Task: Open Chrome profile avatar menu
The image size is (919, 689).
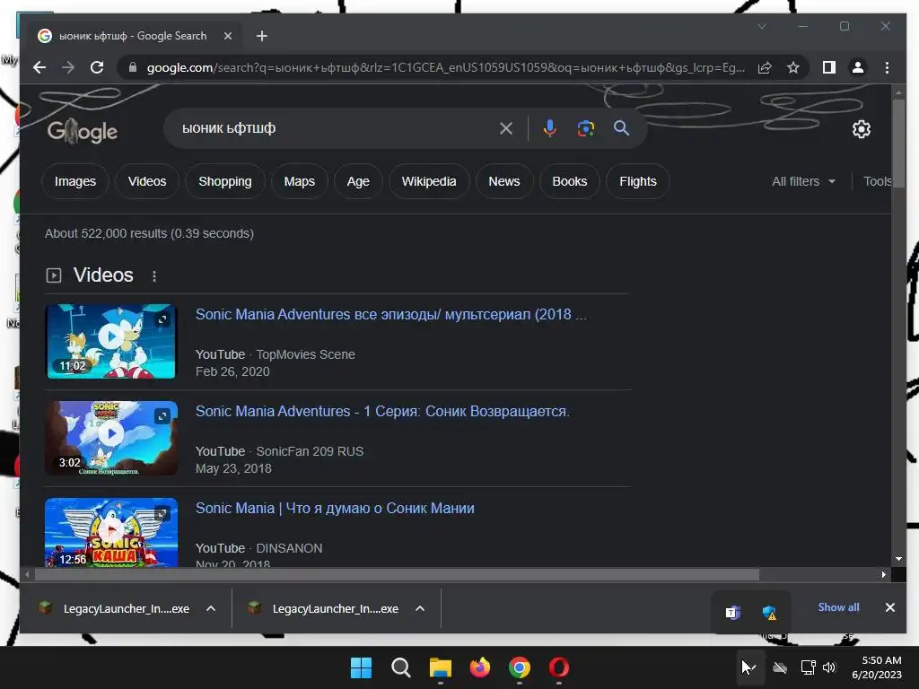Action: [857, 67]
